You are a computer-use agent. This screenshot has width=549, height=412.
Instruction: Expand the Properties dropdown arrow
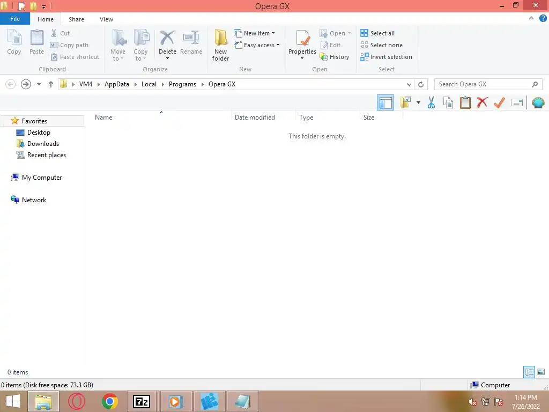[x=302, y=58]
